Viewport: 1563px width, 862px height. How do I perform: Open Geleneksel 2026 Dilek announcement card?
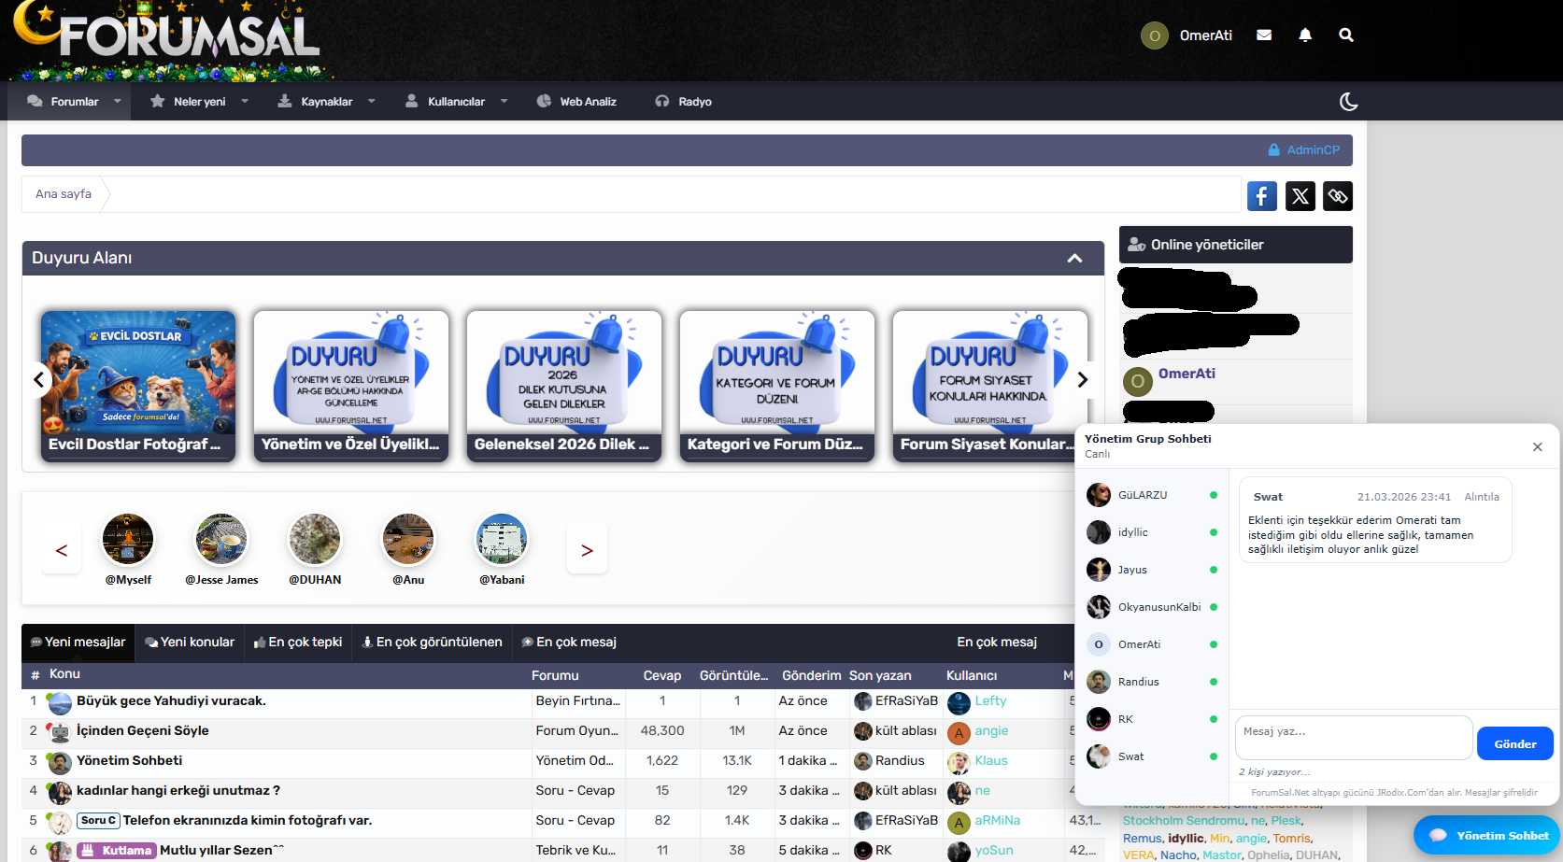pyautogui.click(x=564, y=387)
